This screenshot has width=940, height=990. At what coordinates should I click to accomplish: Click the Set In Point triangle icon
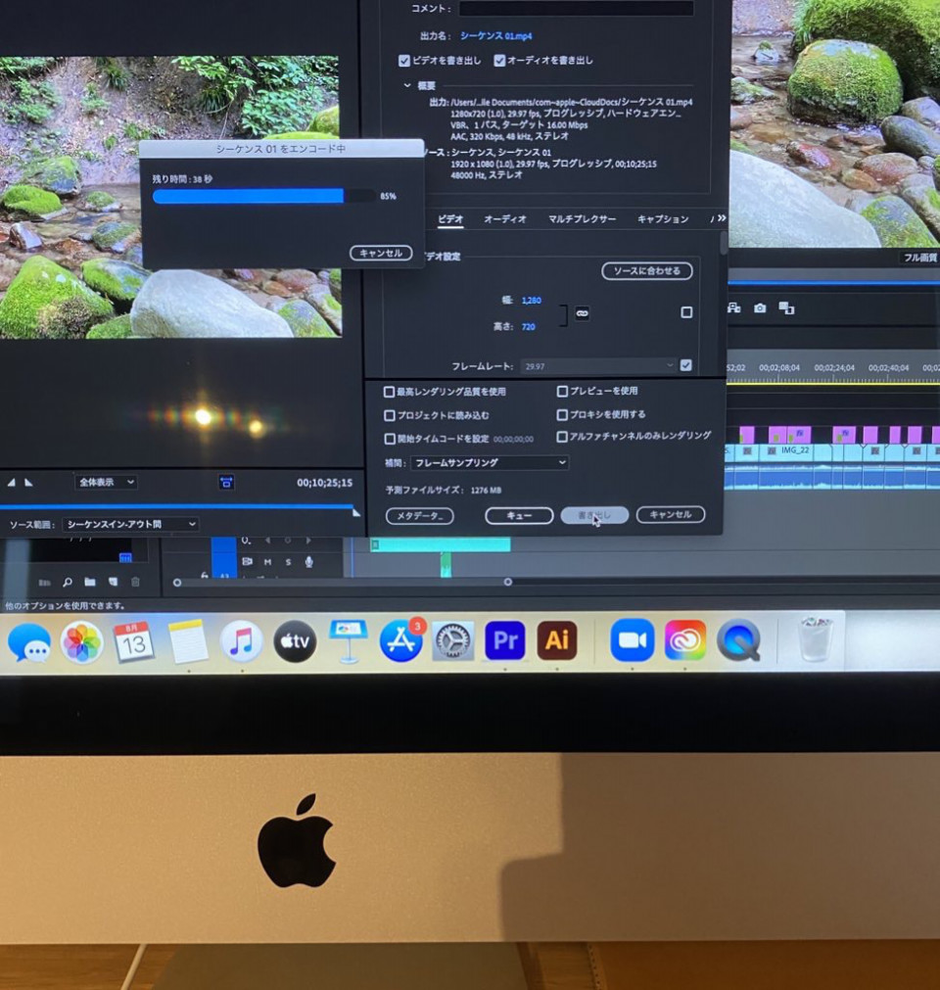pos(12,483)
